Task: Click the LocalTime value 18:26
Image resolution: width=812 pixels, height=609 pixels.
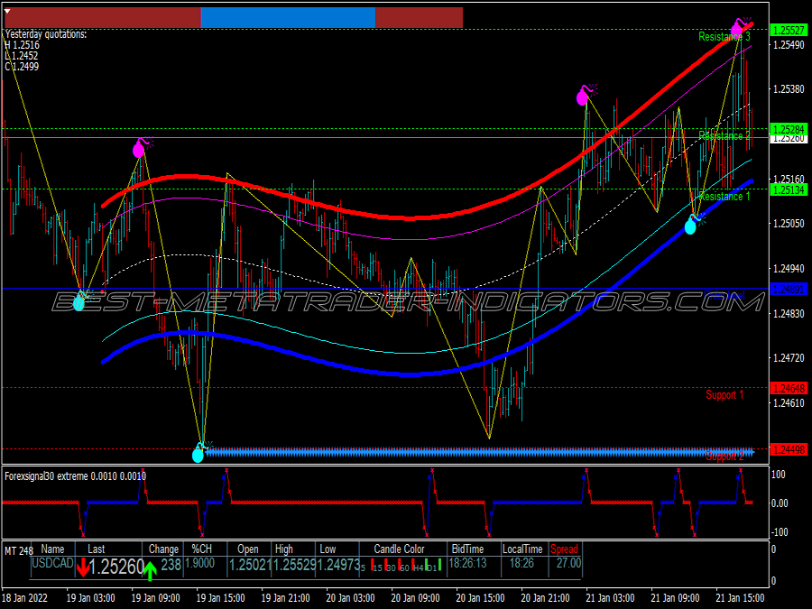Action: click(521, 563)
